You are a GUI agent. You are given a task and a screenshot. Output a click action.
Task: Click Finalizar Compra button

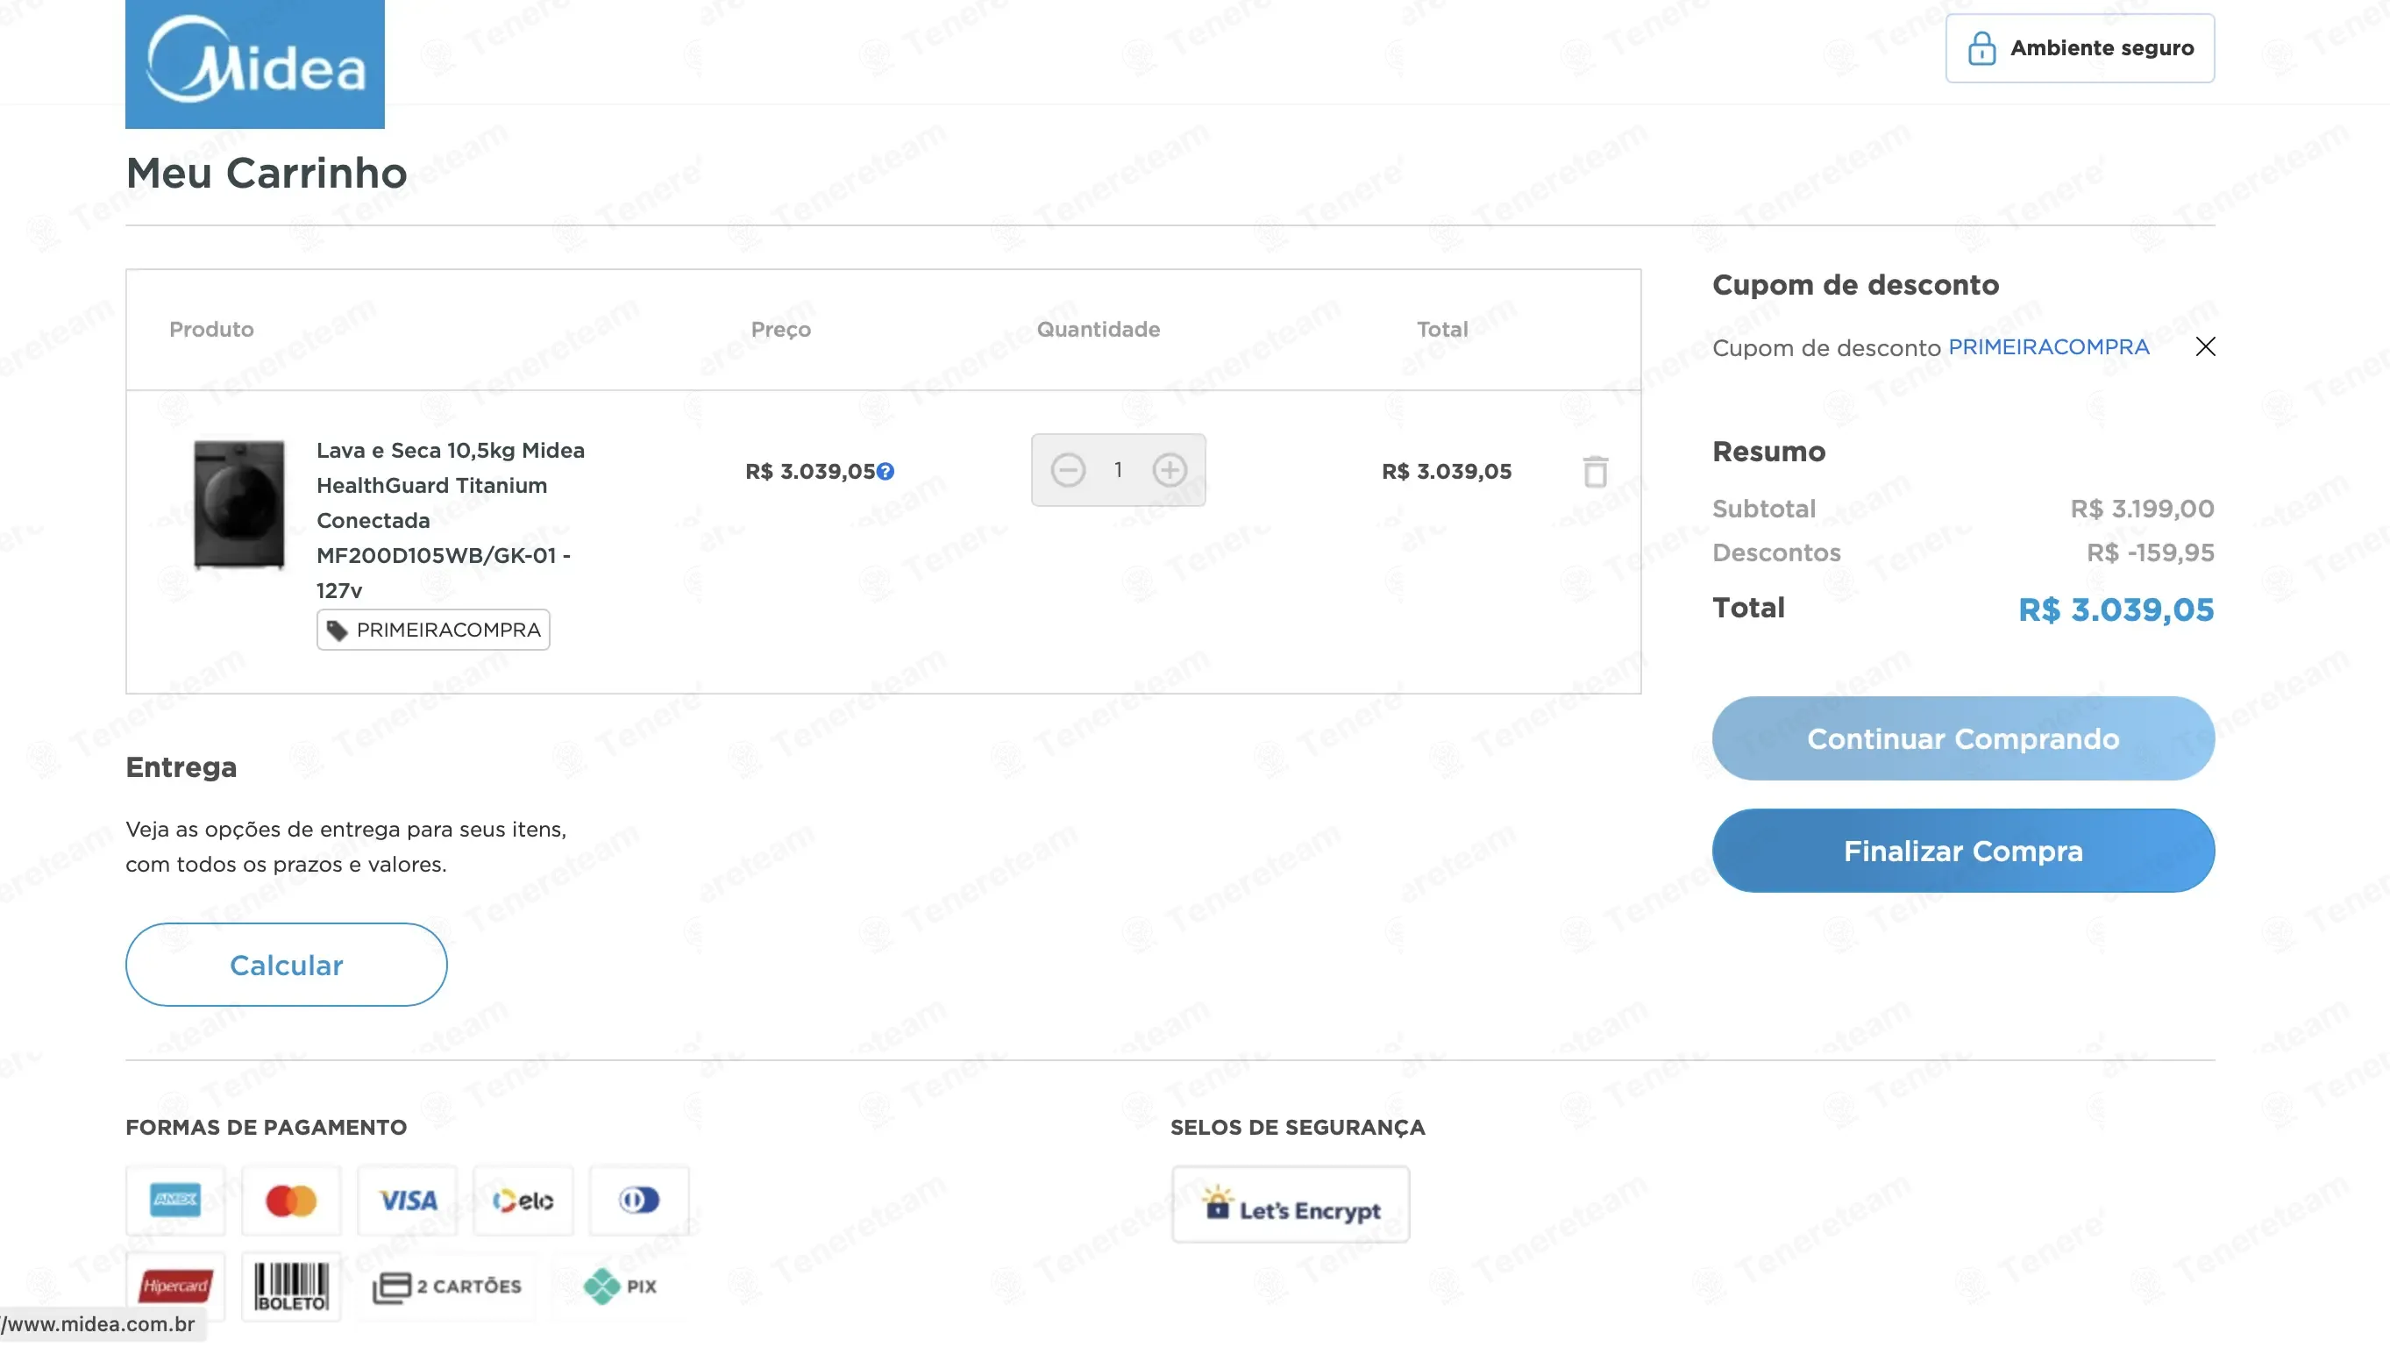pyautogui.click(x=1963, y=852)
